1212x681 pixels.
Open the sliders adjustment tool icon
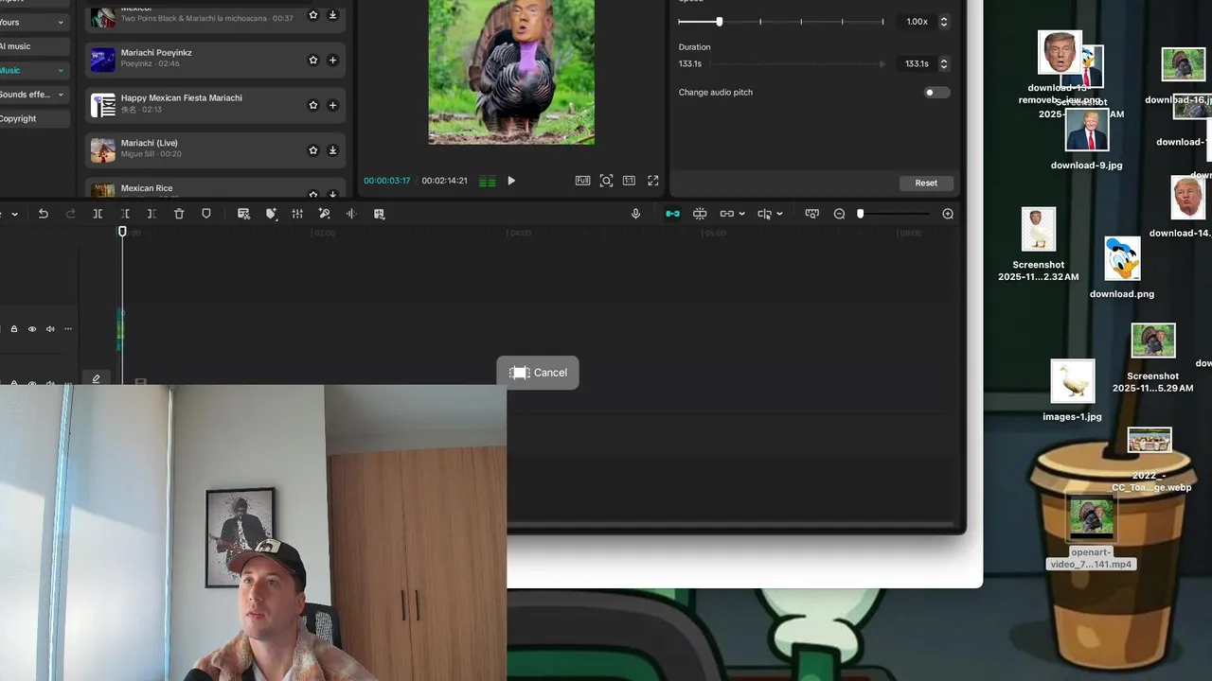tap(297, 214)
